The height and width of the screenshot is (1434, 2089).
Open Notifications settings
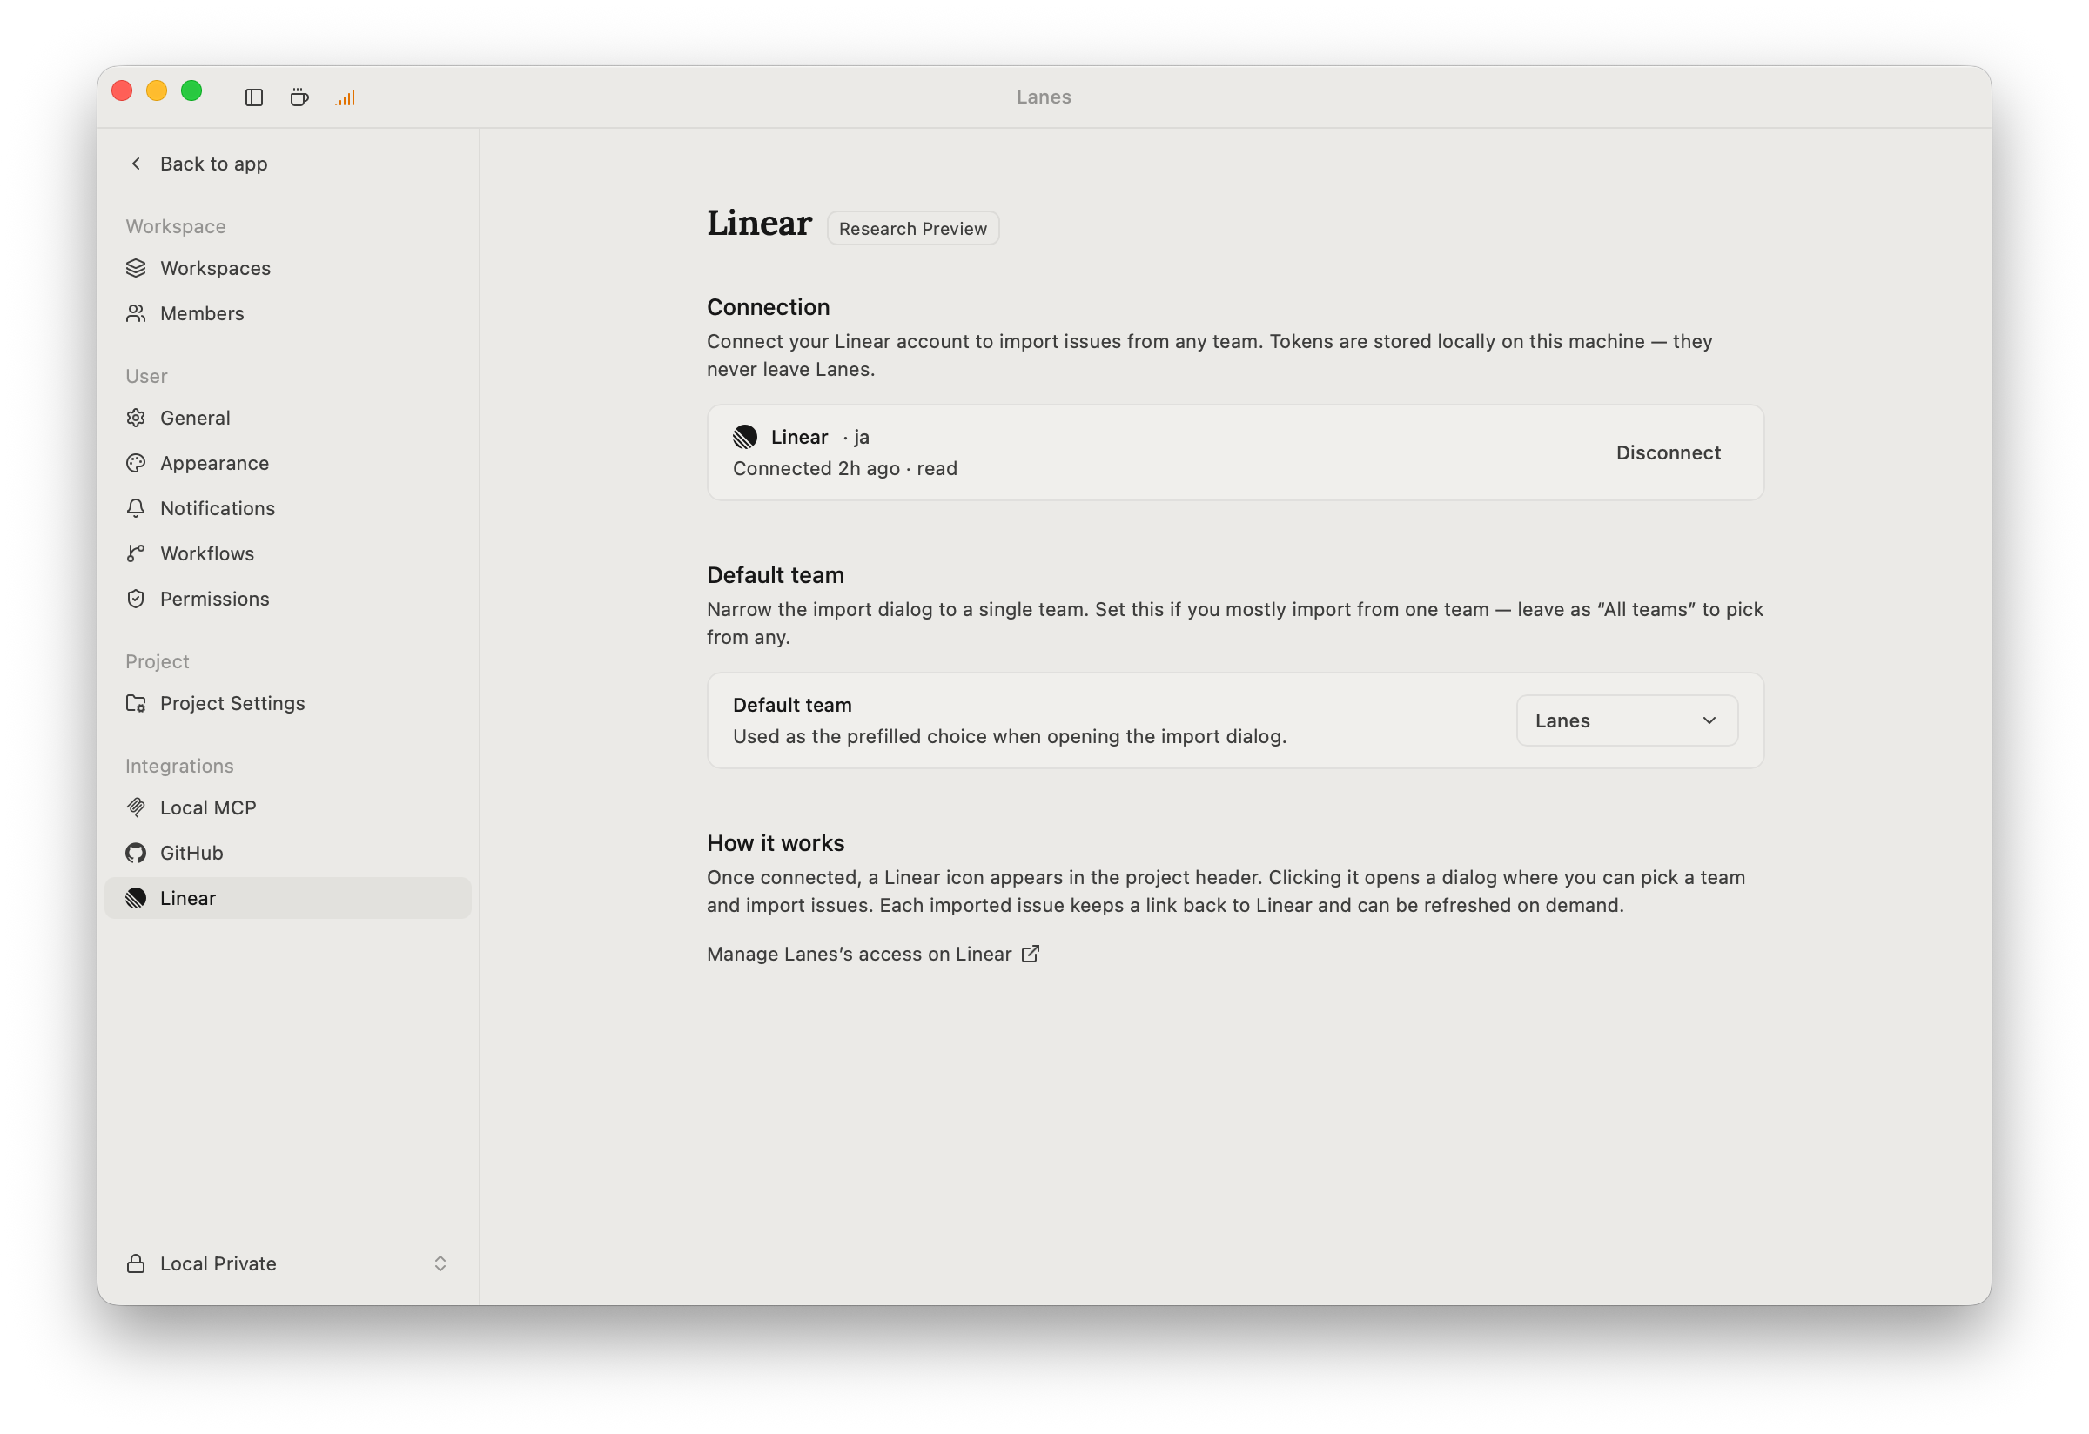click(x=287, y=508)
